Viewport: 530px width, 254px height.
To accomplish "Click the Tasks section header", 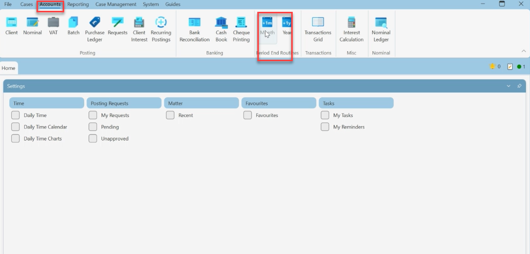I will [x=356, y=103].
